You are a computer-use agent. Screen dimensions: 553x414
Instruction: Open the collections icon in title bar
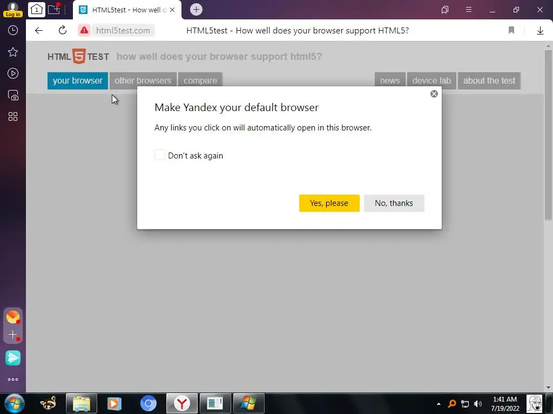445,10
